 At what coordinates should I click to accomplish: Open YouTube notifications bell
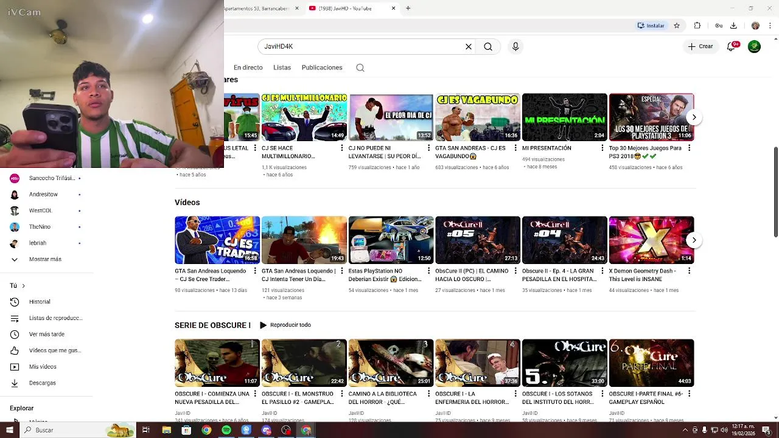tap(732, 46)
